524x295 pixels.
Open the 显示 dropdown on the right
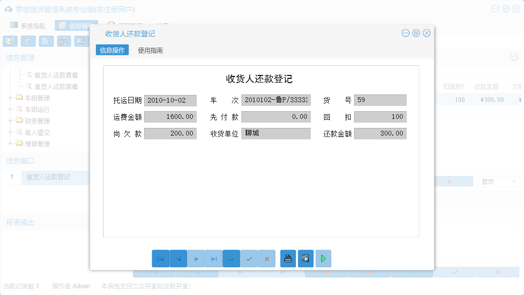tap(498, 181)
